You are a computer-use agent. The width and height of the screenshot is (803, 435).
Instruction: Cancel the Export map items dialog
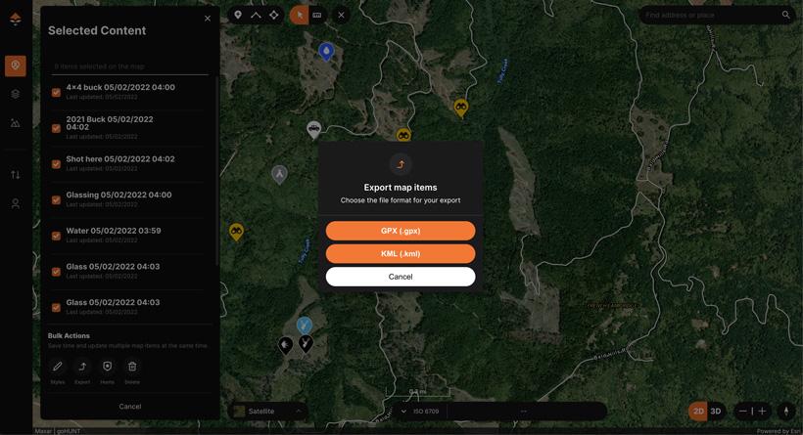(400, 277)
